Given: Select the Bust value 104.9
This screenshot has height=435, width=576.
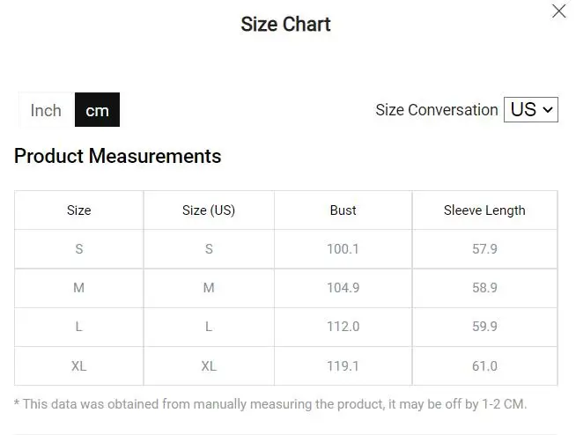Looking at the screenshot, I should [x=343, y=288].
